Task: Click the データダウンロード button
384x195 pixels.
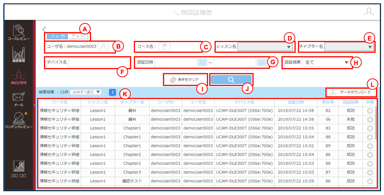Action: [351, 93]
